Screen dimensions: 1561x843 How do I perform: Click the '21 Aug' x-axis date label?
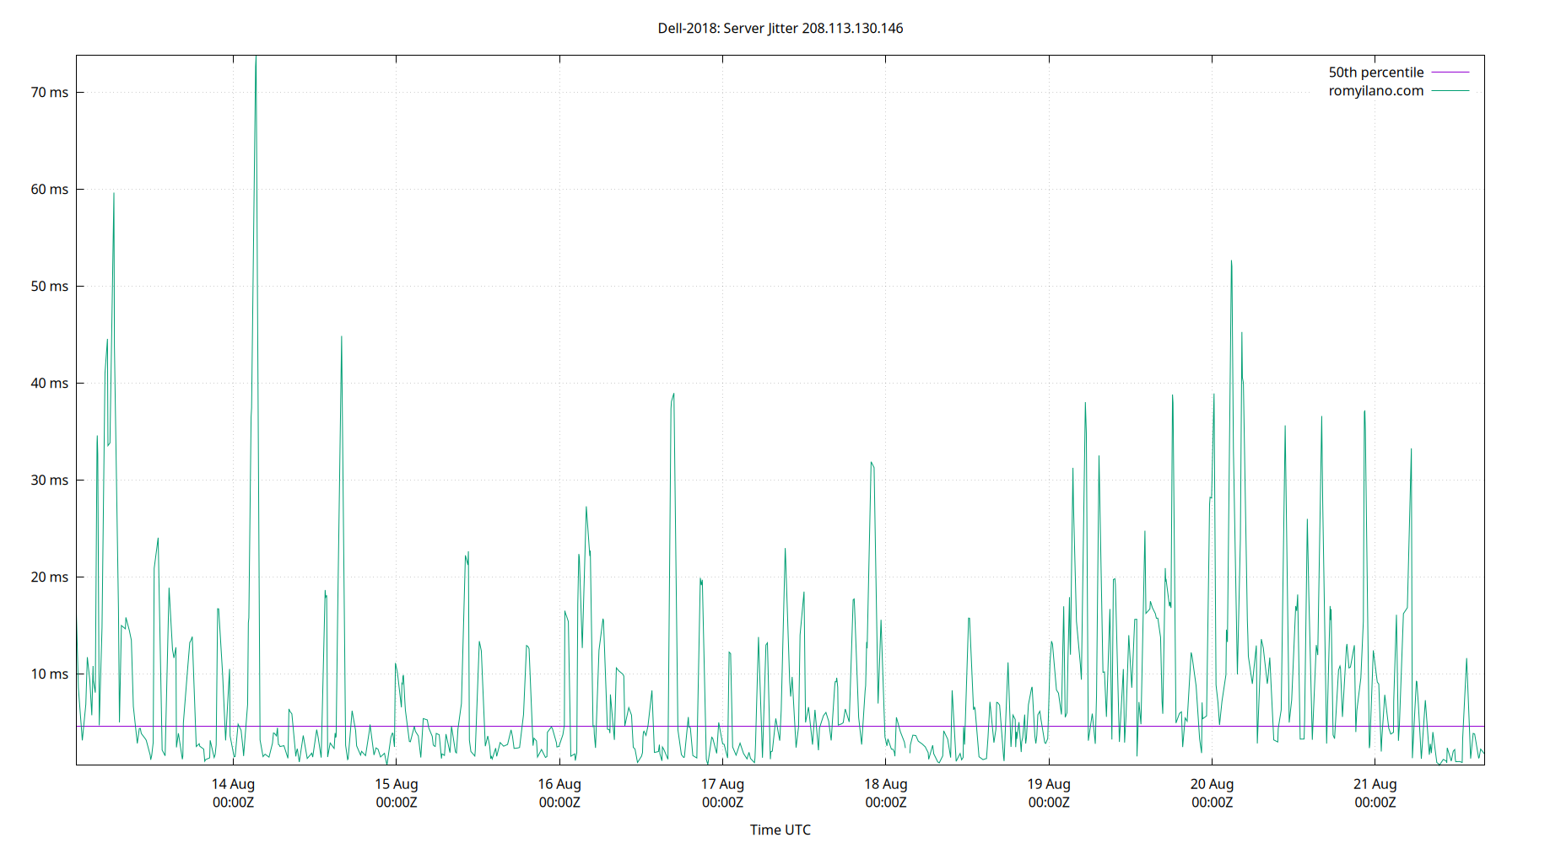[1375, 784]
